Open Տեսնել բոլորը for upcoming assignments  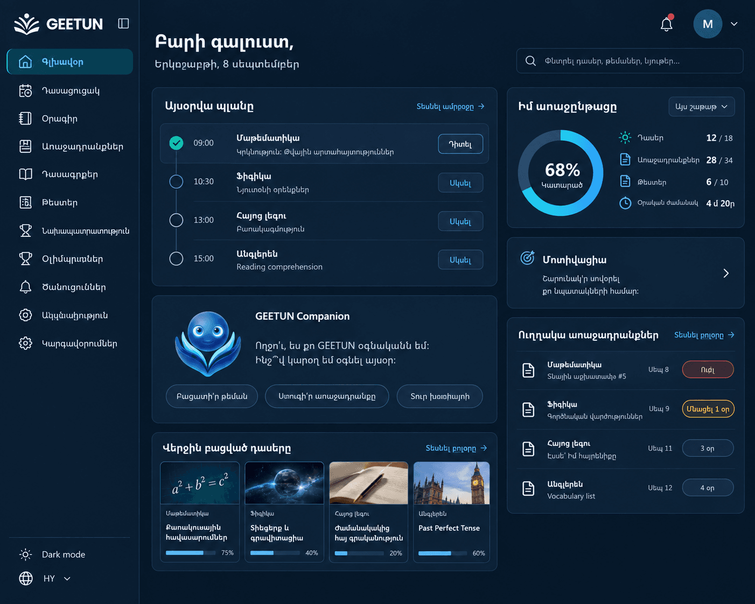[704, 335]
